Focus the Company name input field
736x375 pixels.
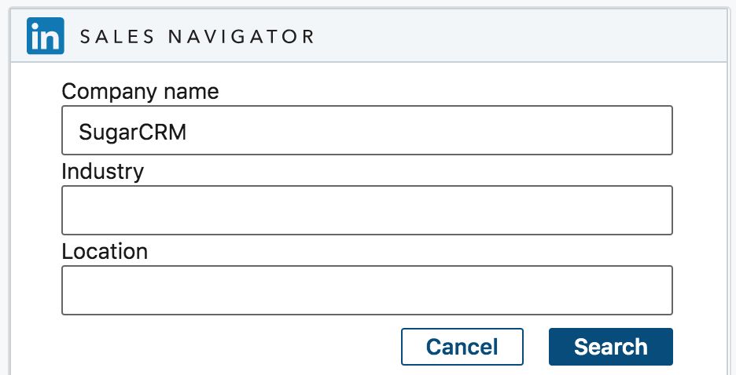pos(366,130)
